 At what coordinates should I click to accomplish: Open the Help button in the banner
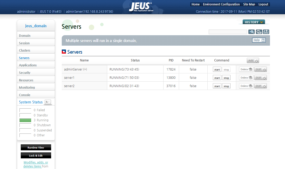[259, 40]
